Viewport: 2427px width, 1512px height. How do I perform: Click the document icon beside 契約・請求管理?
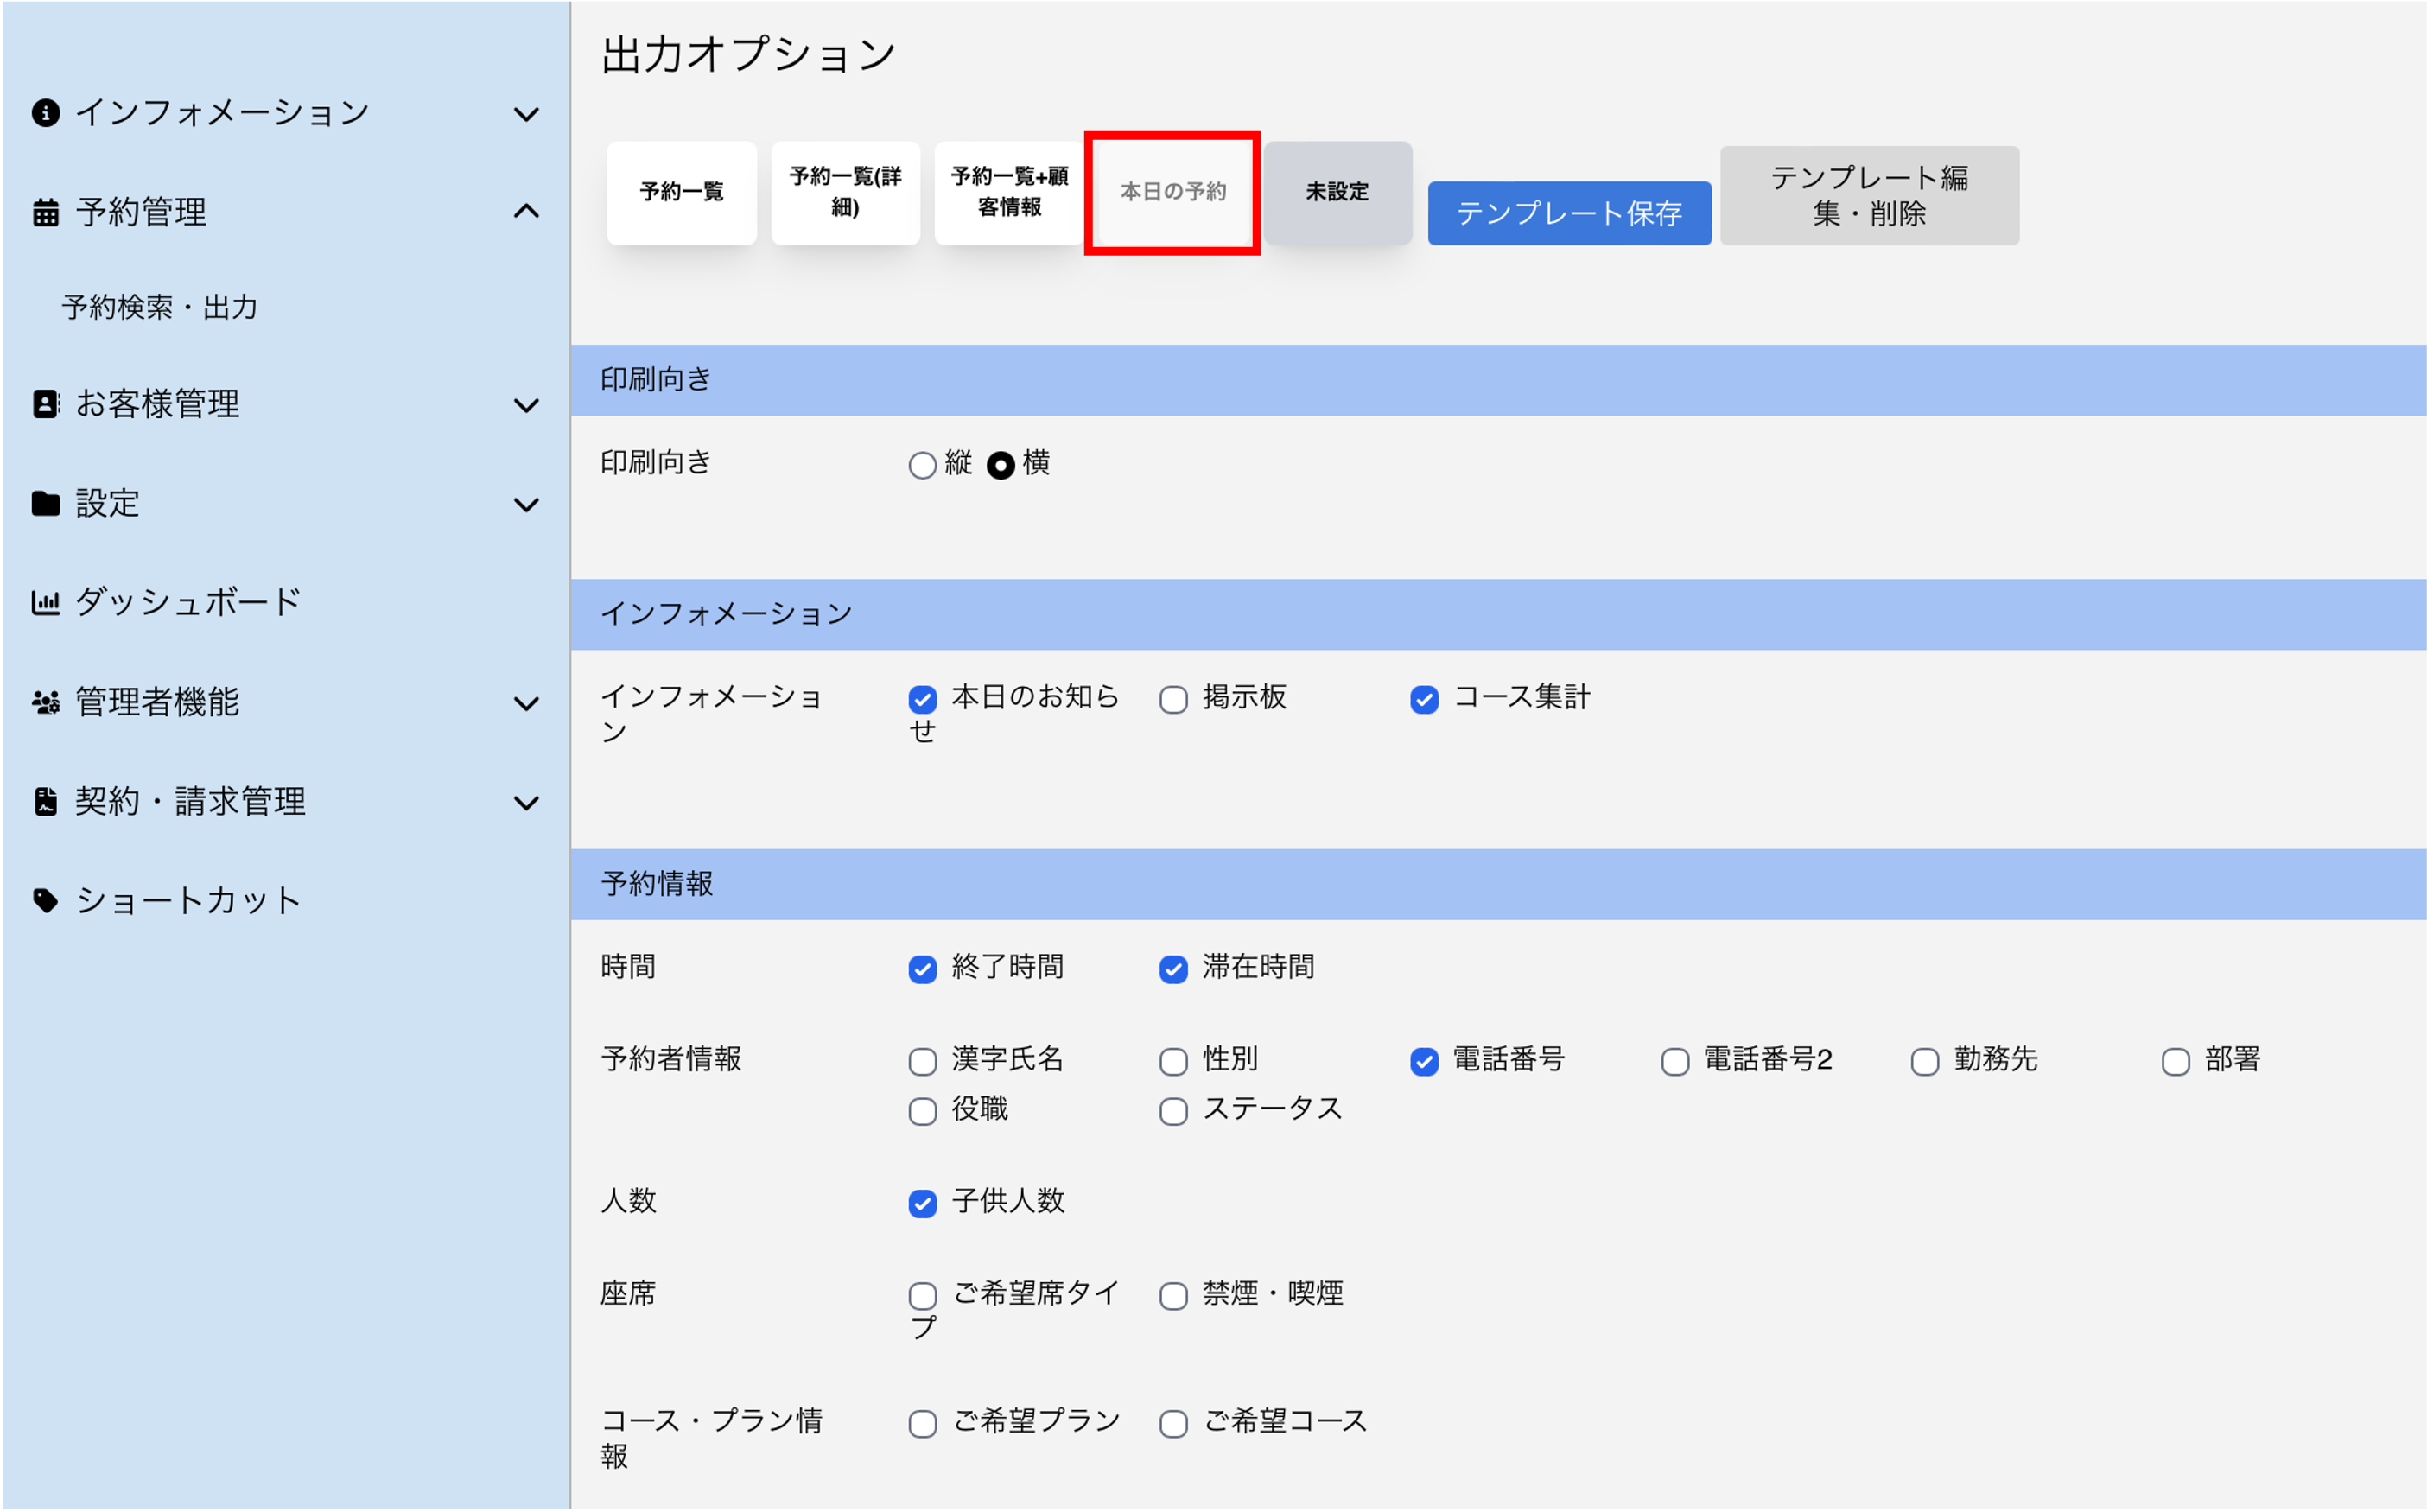click(x=45, y=801)
